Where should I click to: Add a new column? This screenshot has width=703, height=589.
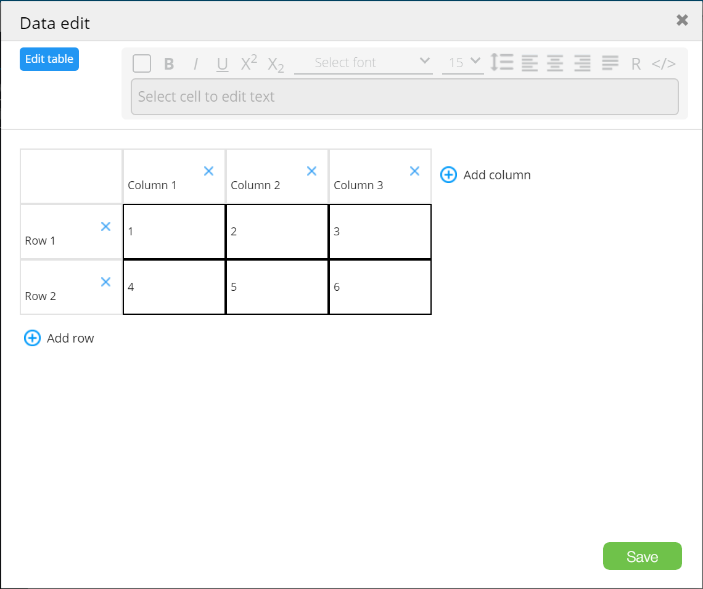tap(485, 175)
